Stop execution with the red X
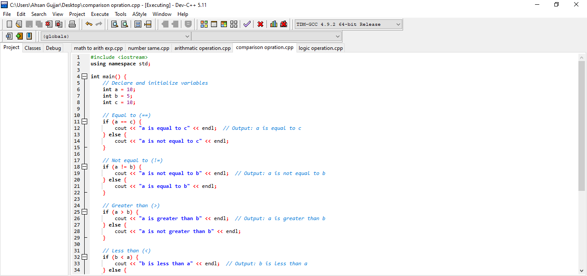Viewport: 587px width, 276px height. click(260, 24)
